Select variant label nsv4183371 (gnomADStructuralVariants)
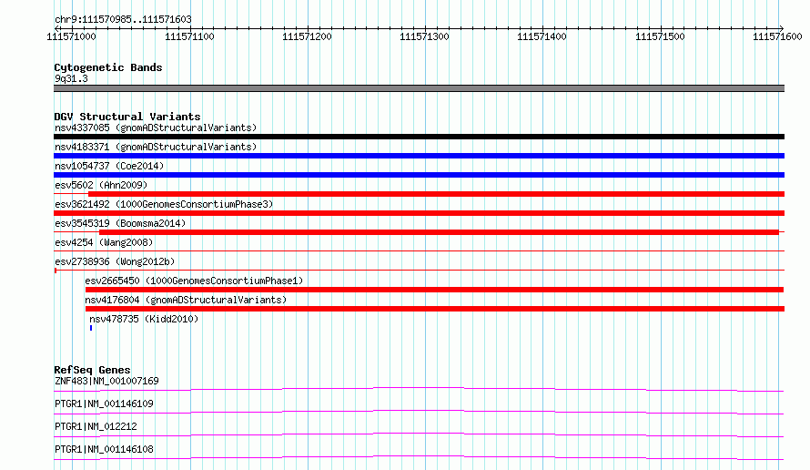810x470 pixels. pyautogui.click(x=156, y=147)
